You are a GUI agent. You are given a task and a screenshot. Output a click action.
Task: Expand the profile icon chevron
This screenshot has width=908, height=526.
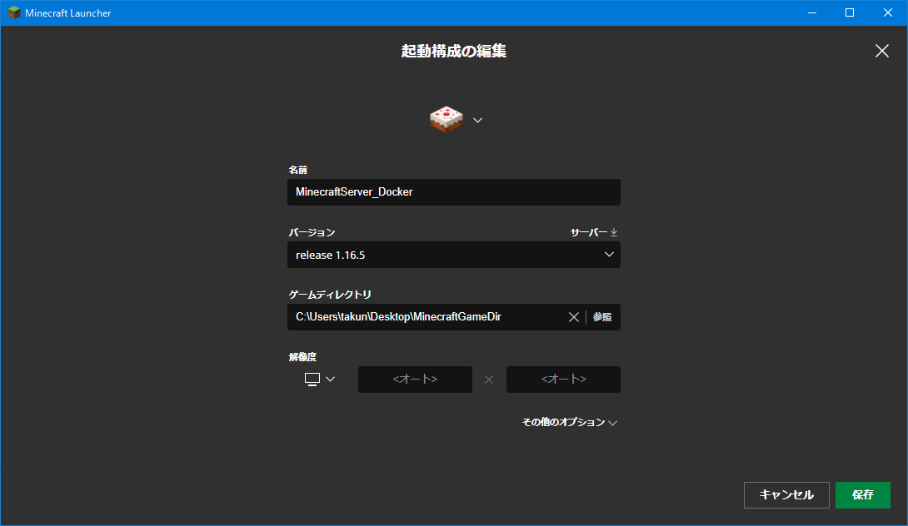pos(477,119)
